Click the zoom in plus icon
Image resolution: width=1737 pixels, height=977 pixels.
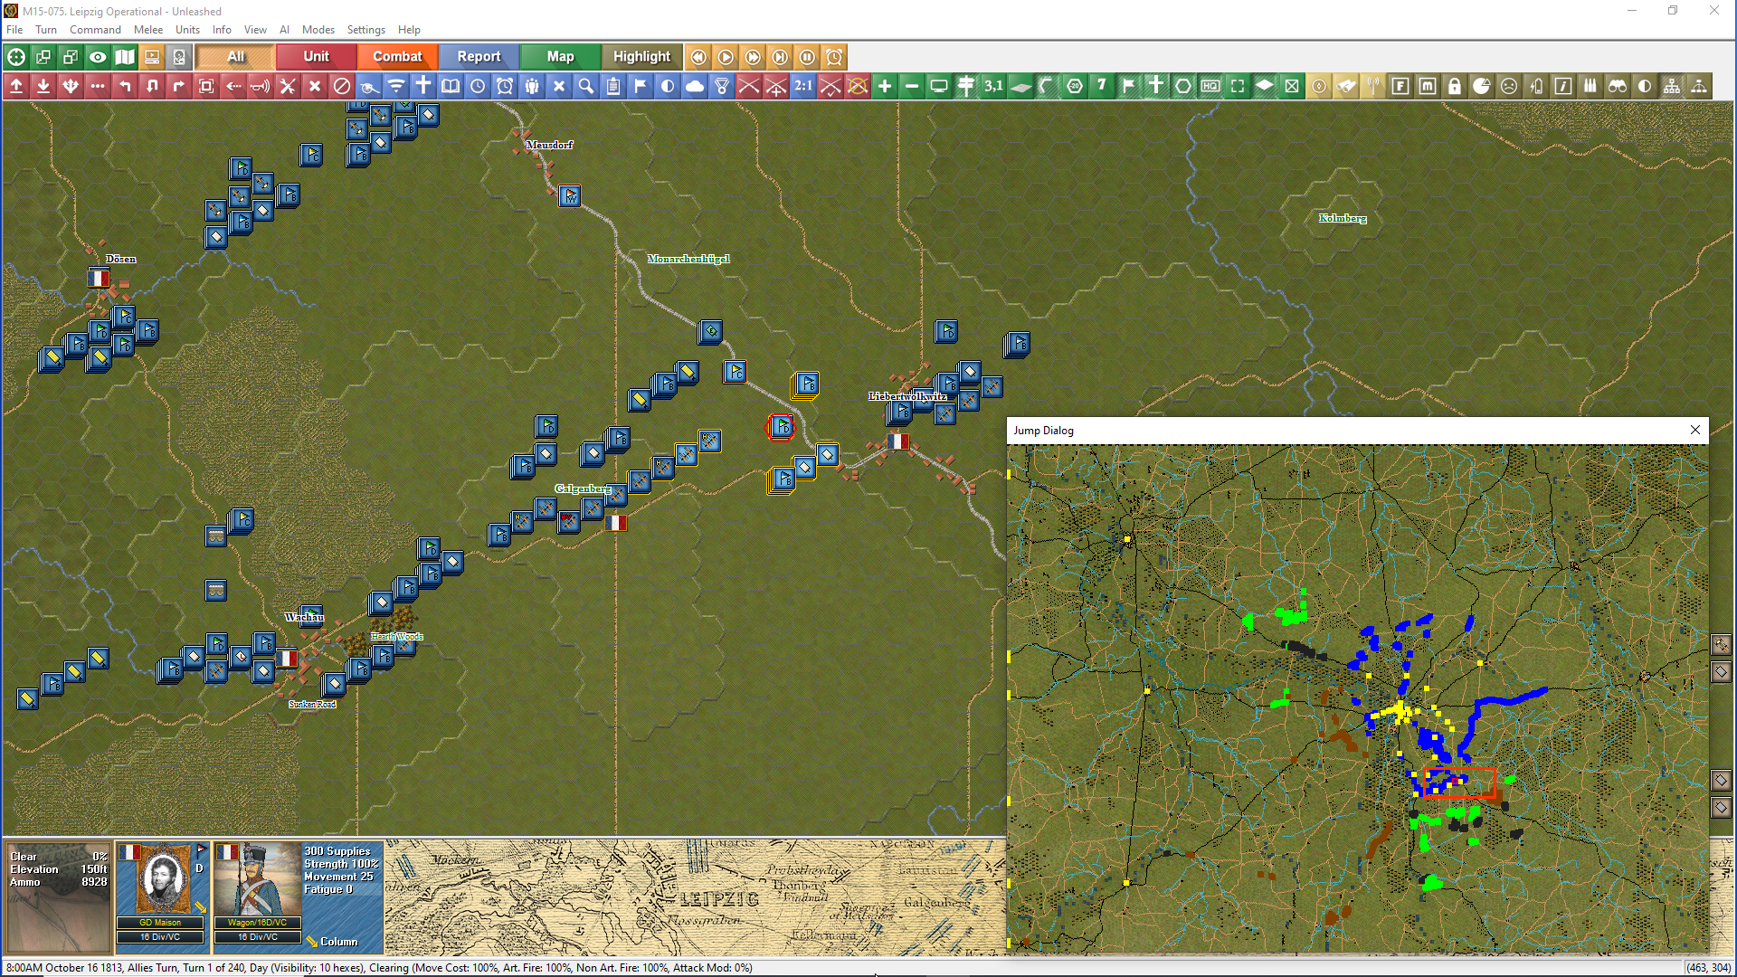(885, 86)
